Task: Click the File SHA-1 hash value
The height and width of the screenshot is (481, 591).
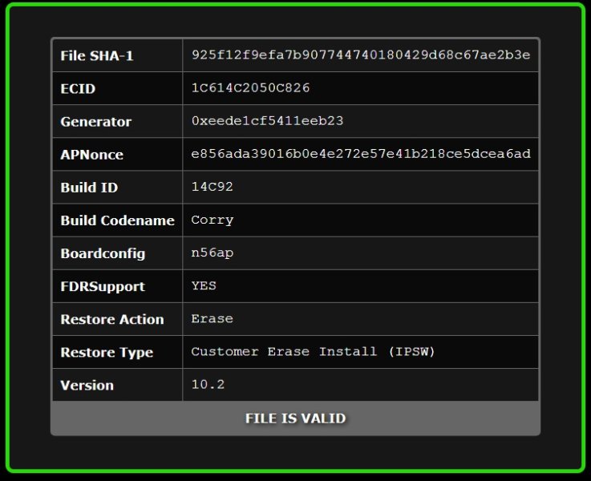Action: pos(361,55)
